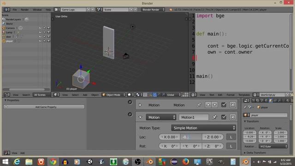Move the first Motion actuator up

(x=208, y=105)
